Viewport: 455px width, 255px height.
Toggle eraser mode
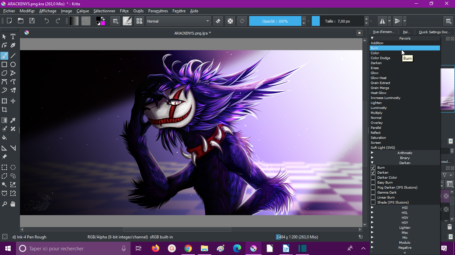pyautogui.click(x=218, y=21)
